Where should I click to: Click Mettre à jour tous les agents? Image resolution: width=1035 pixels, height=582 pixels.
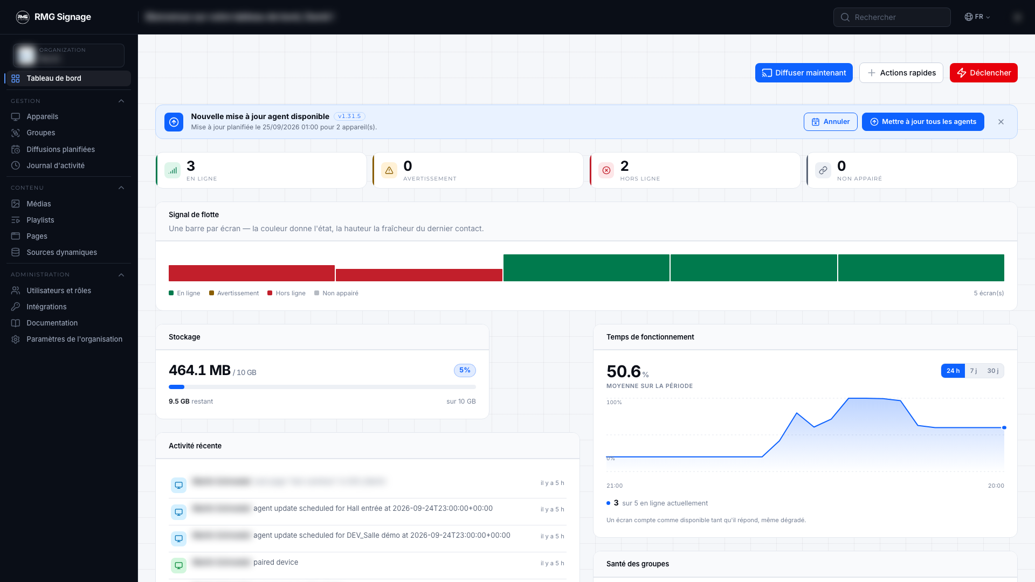923,122
